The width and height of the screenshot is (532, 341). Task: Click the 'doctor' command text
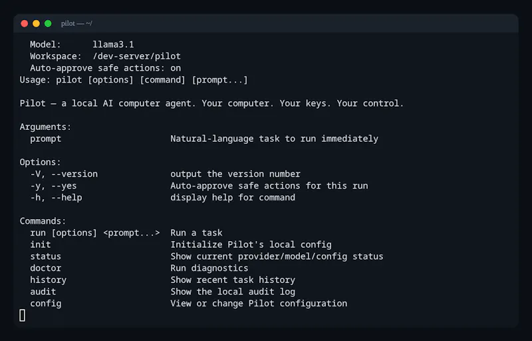(x=45, y=268)
